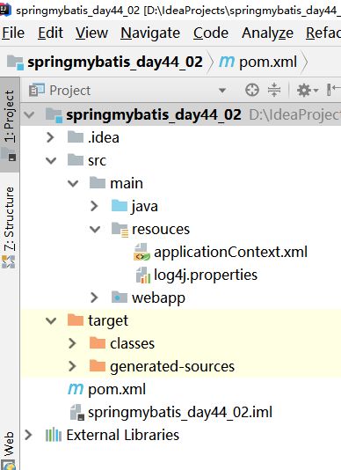Click the generated-sources folder icon

click(x=98, y=365)
